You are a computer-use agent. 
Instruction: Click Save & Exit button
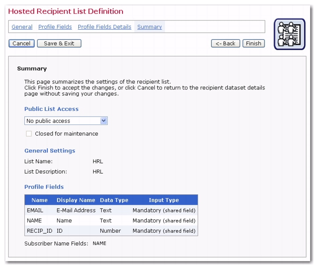[59, 43]
